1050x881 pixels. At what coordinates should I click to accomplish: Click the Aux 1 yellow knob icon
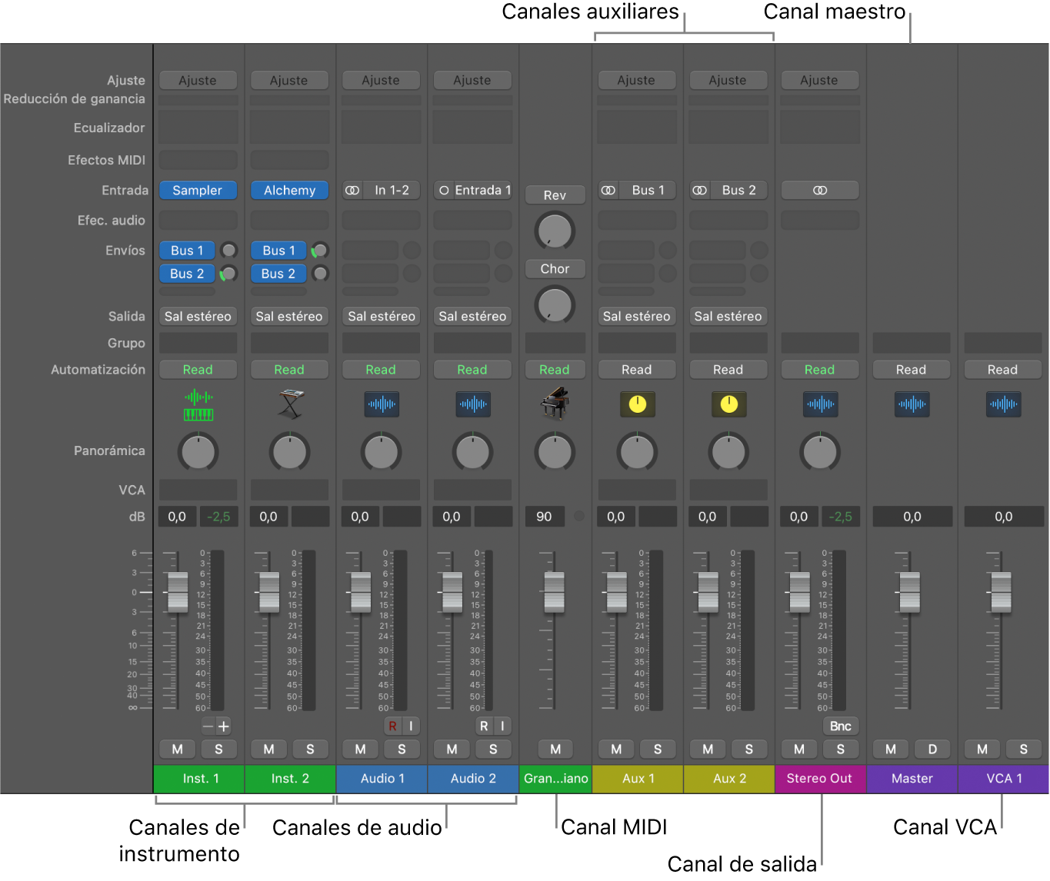[x=637, y=404]
